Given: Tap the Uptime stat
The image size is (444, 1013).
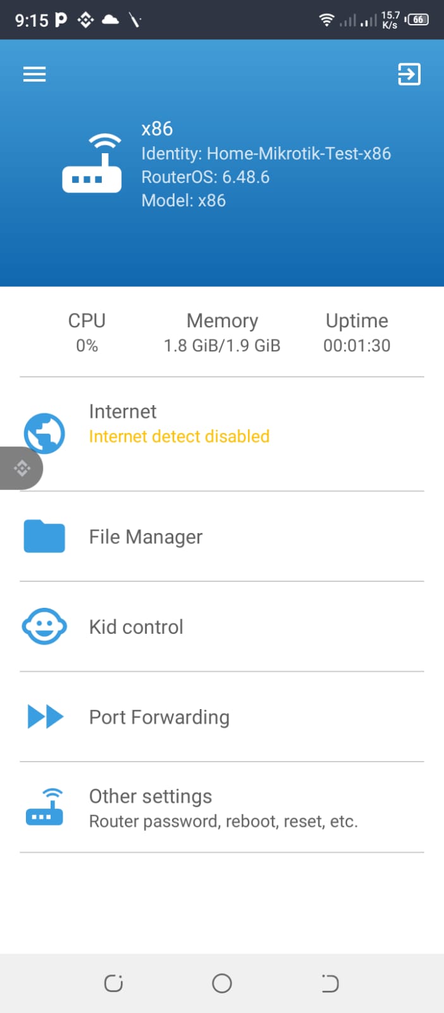Looking at the screenshot, I should 357,332.
